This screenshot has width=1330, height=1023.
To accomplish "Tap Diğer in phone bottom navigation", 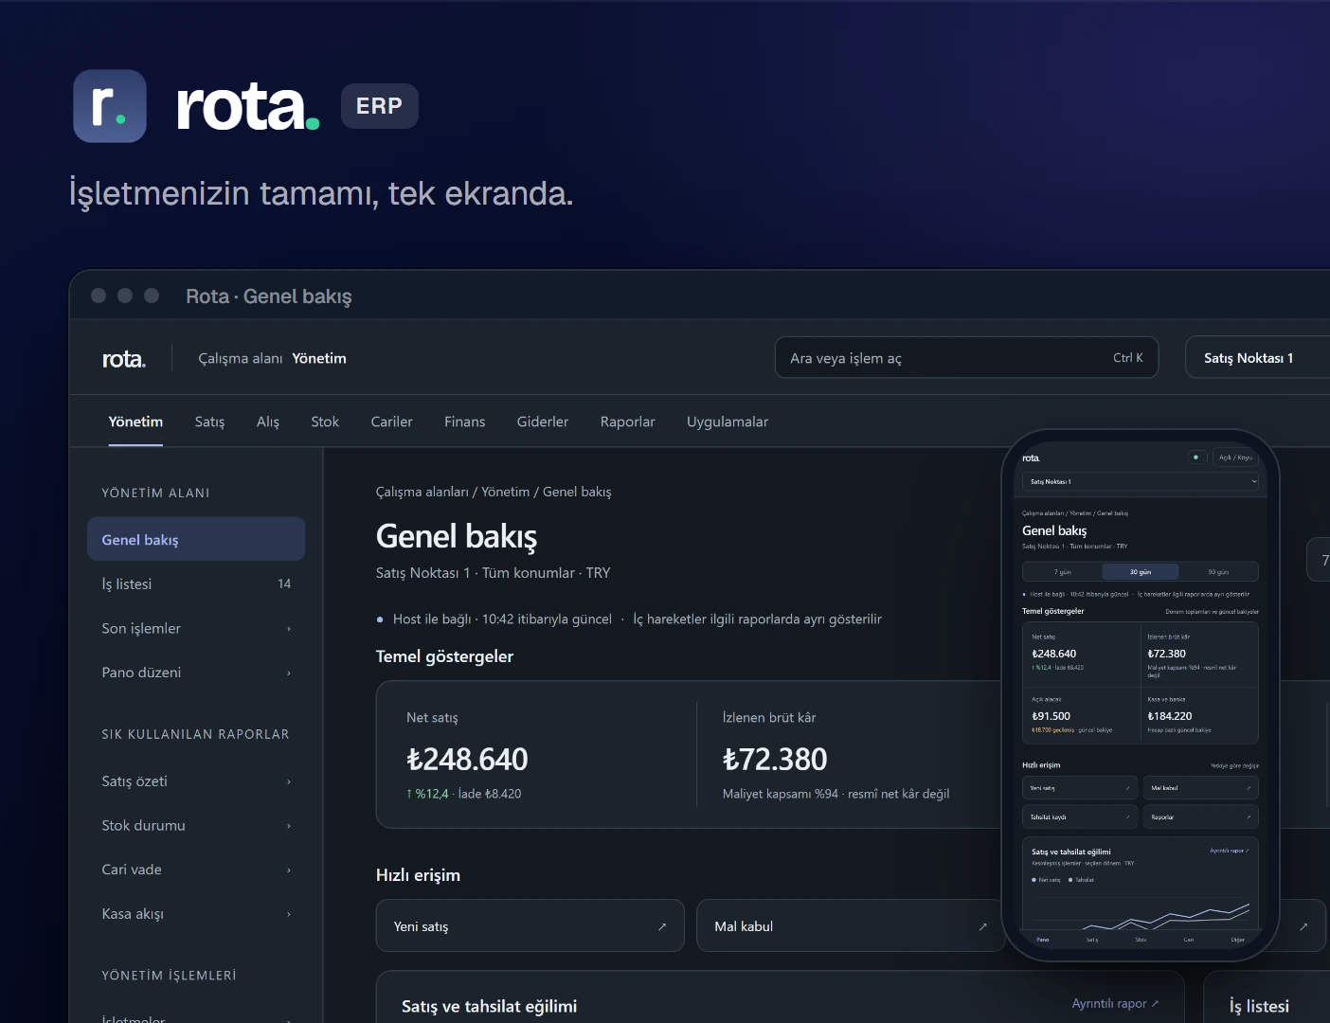I will [x=1238, y=940].
